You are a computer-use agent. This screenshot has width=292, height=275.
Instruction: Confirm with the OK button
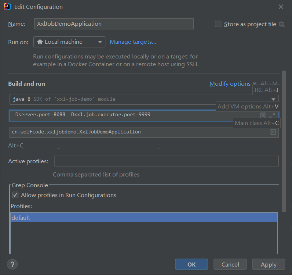click(x=191, y=264)
